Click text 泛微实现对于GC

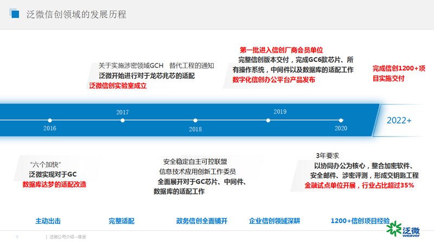[53, 174]
